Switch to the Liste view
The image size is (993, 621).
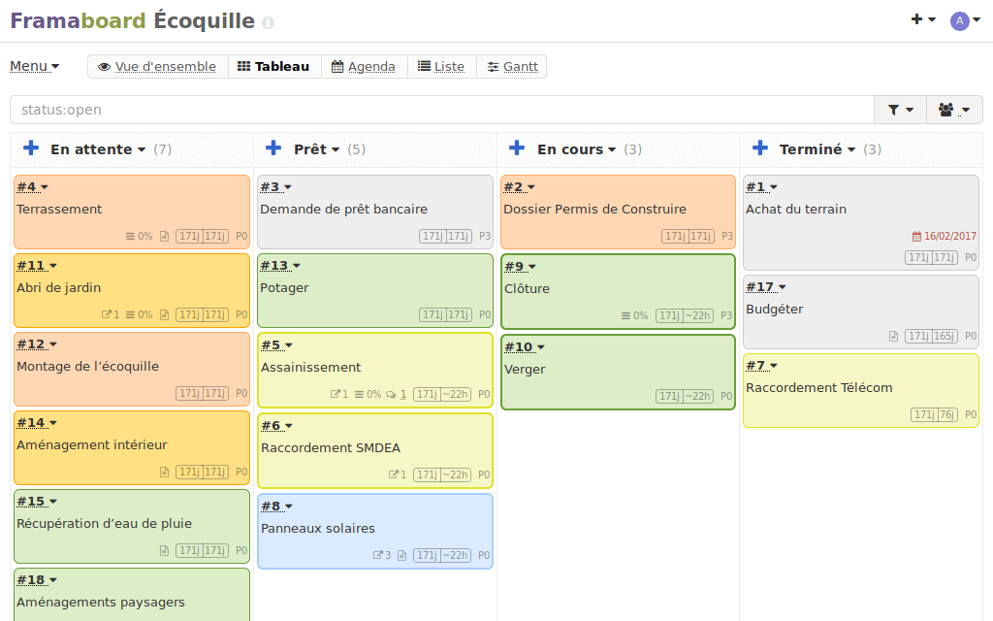pos(441,66)
